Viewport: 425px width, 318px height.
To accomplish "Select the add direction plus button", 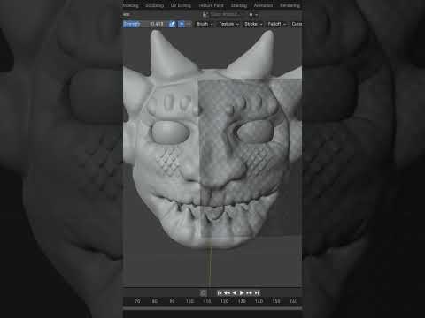I will click(x=182, y=24).
